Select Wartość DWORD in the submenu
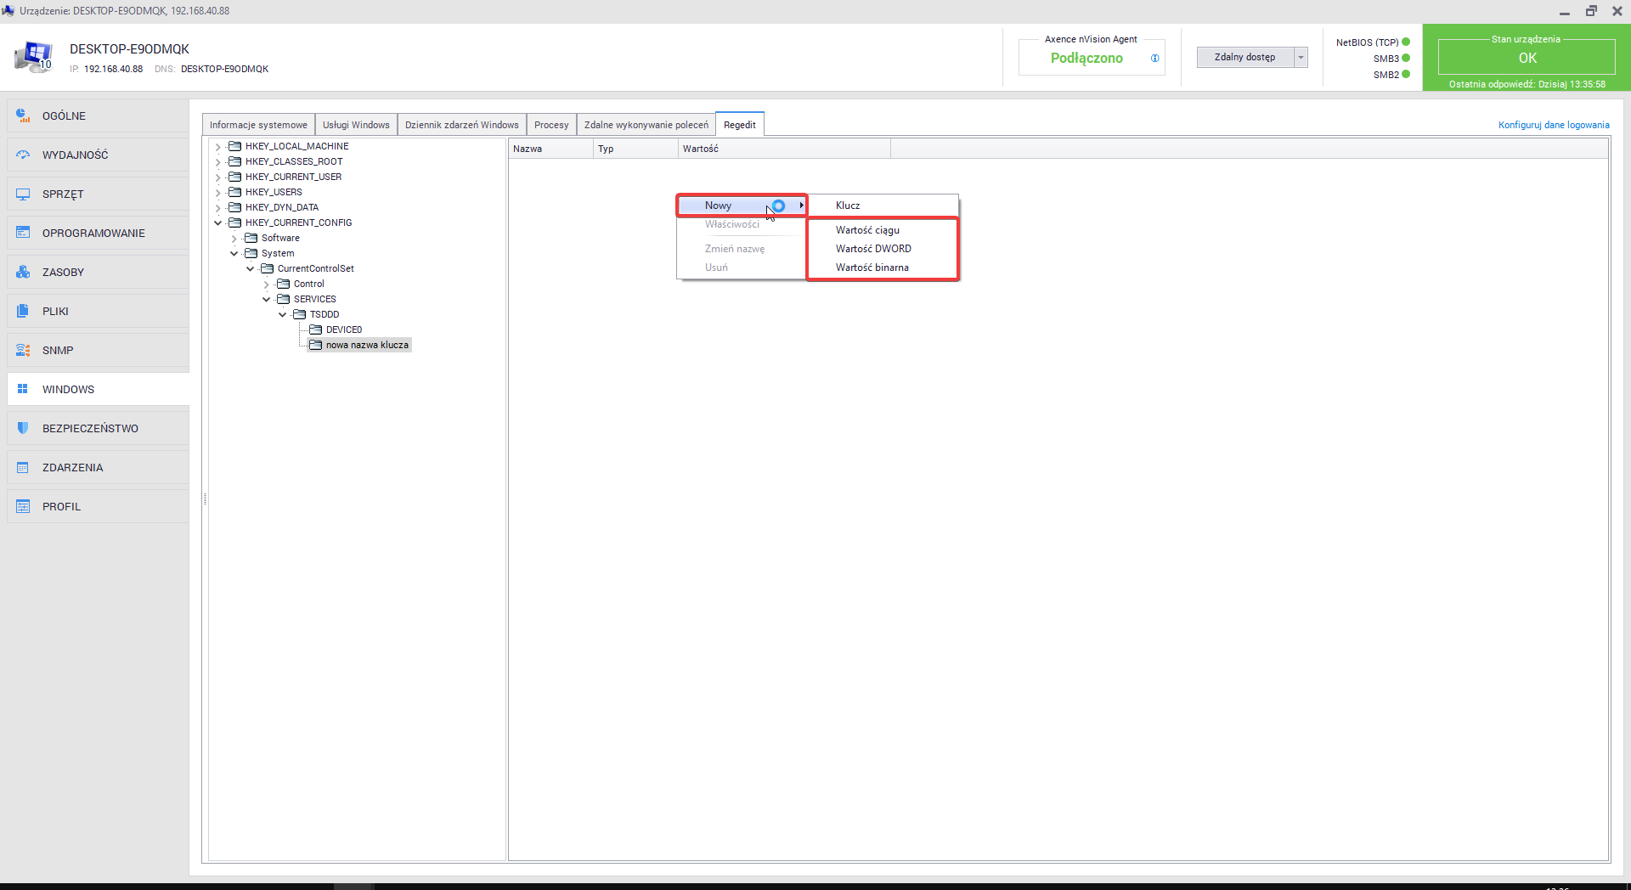The image size is (1631, 890). point(873,249)
